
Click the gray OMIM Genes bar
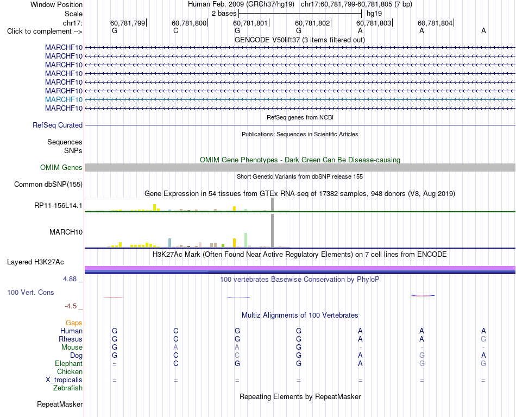click(300, 167)
